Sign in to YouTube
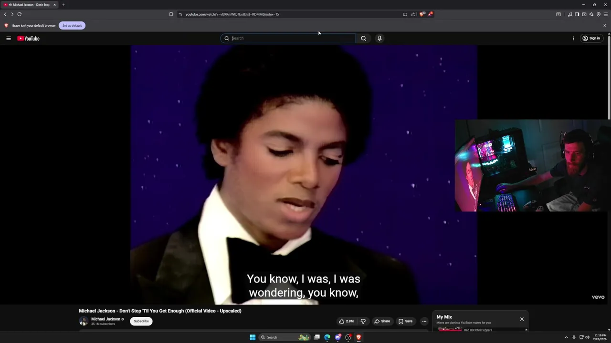 coord(591,38)
